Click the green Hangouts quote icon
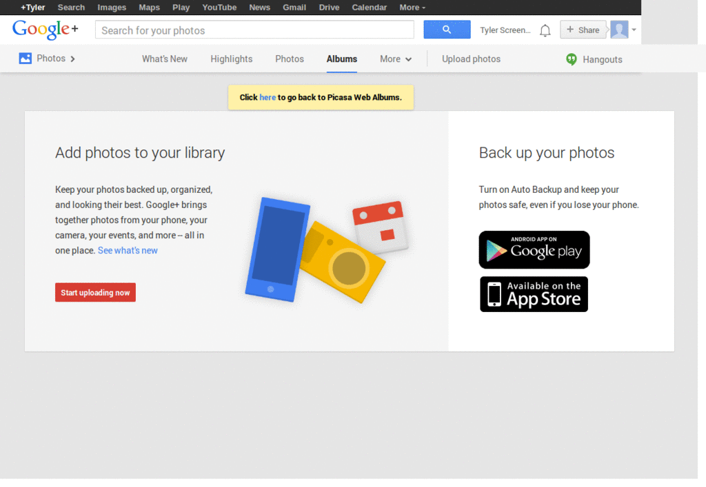This screenshot has width=706, height=487. 572,59
